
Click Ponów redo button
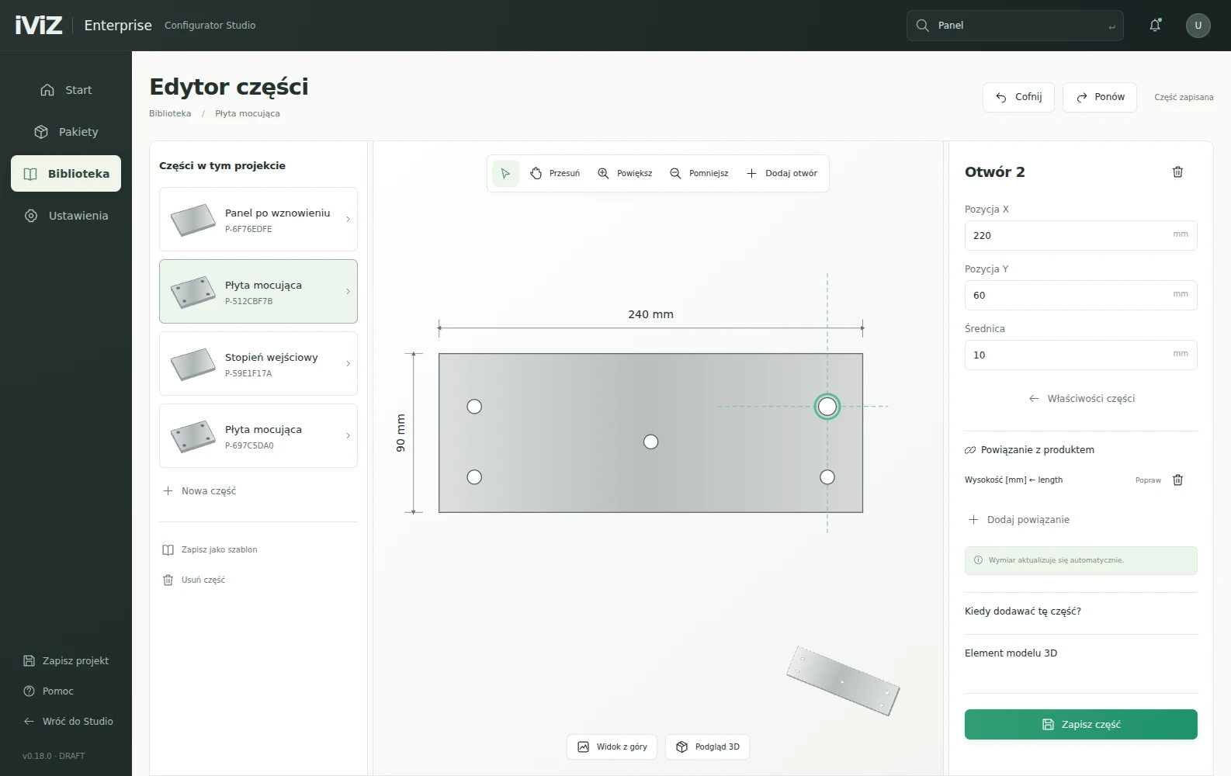pos(1100,97)
